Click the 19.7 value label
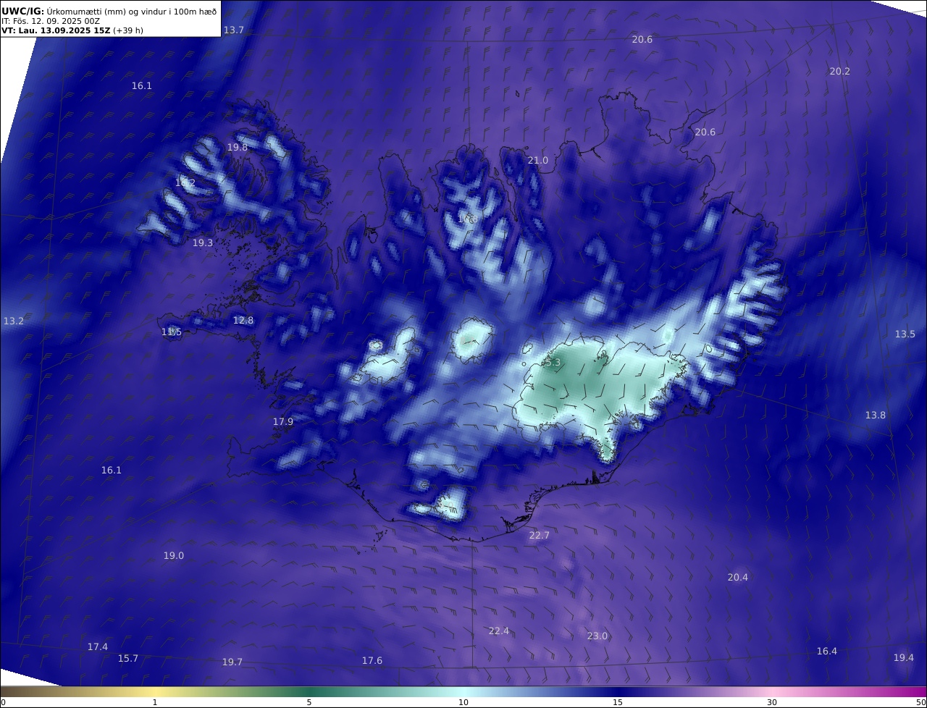 tap(232, 662)
